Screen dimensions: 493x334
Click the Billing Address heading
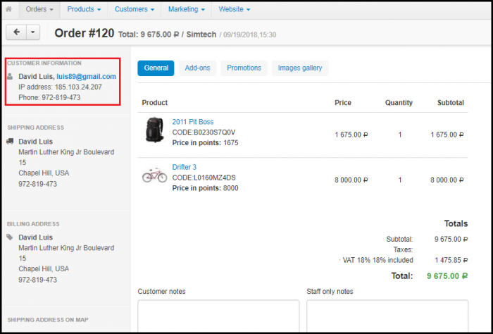point(33,224)
